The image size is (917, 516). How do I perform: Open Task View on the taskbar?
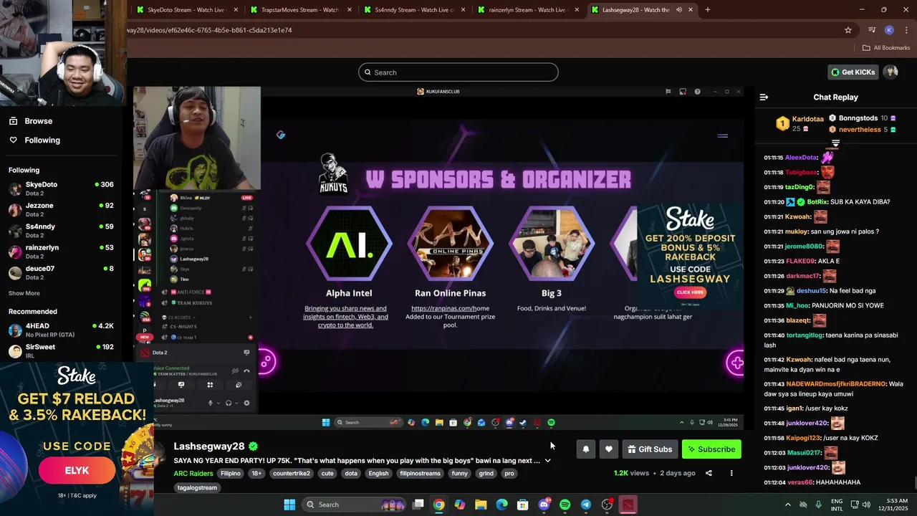[x=418, y=505]
